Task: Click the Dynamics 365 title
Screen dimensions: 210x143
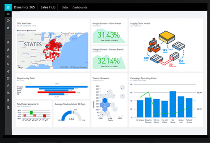Action: click(x=24, y=7)
